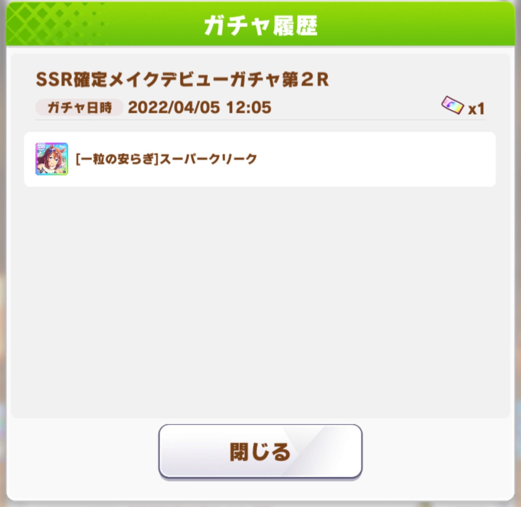
Task: Click the empty gray history list area
Action: click(260, 299)
